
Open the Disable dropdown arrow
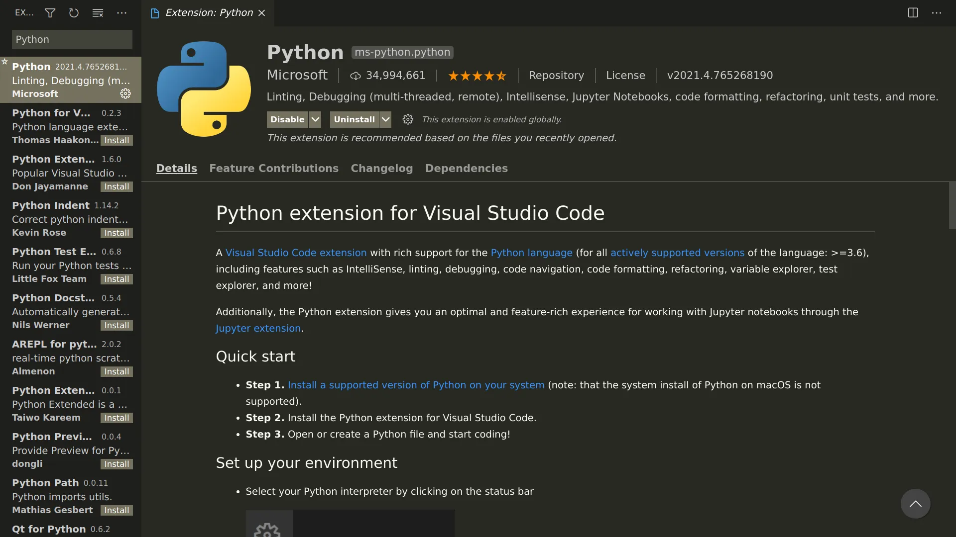315,119
